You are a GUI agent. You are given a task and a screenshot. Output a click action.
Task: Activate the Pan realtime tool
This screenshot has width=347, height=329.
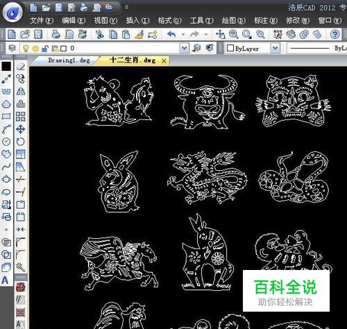pos(220,35)
